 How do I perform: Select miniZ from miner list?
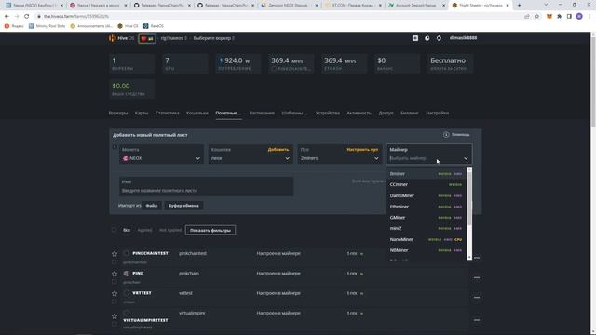[x=427, y=229]
